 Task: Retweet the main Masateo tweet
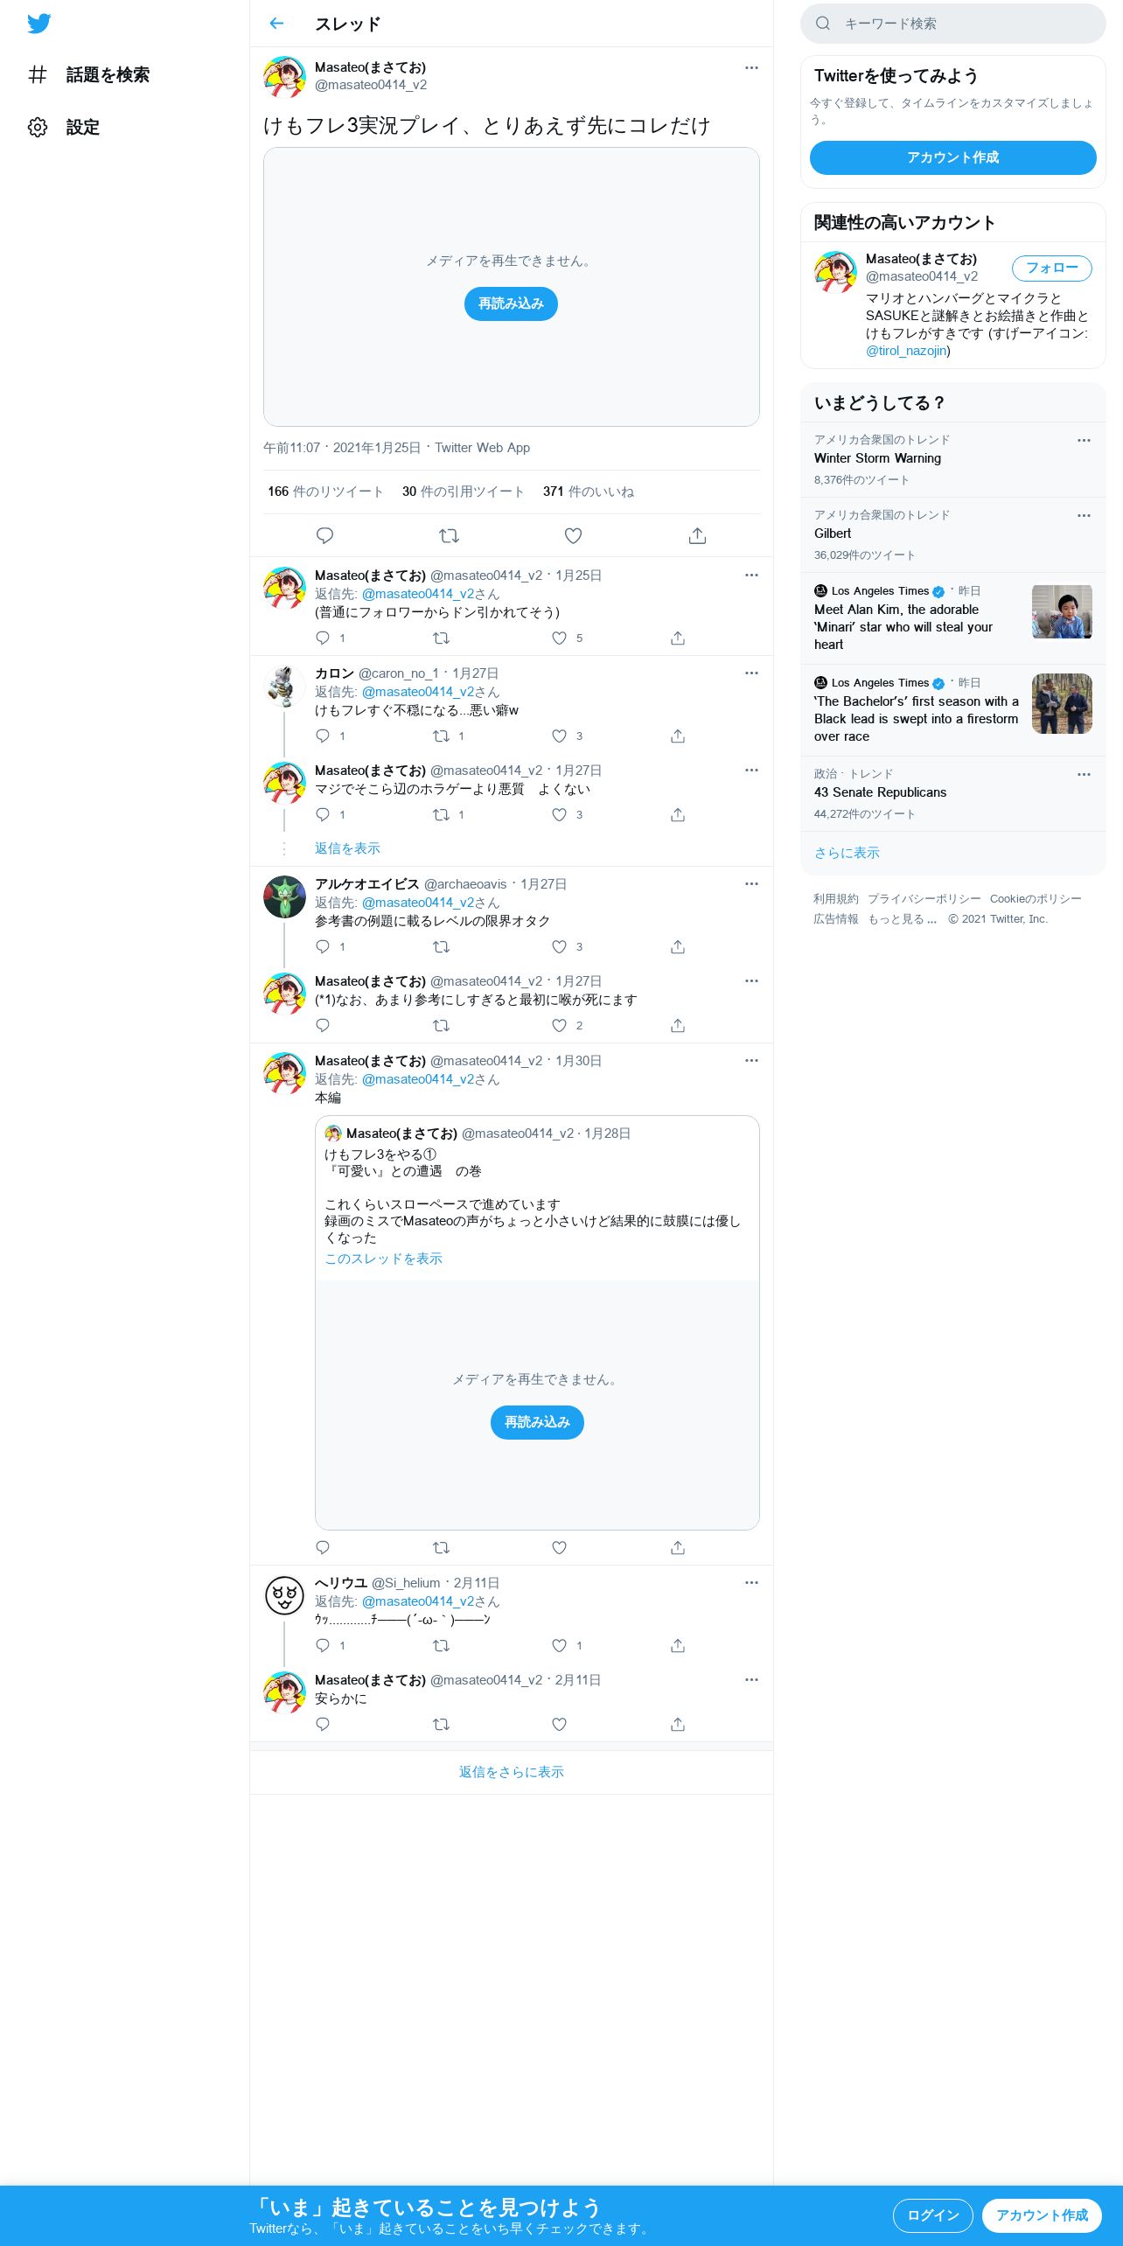(449, 535)
